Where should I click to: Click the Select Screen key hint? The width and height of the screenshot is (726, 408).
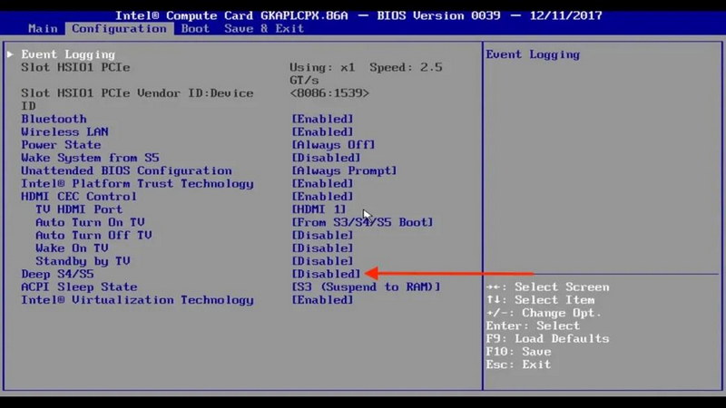[547, 287]
